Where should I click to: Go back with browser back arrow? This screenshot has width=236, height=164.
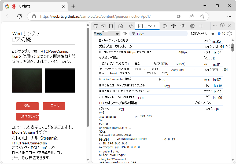[x=8, y=16]
